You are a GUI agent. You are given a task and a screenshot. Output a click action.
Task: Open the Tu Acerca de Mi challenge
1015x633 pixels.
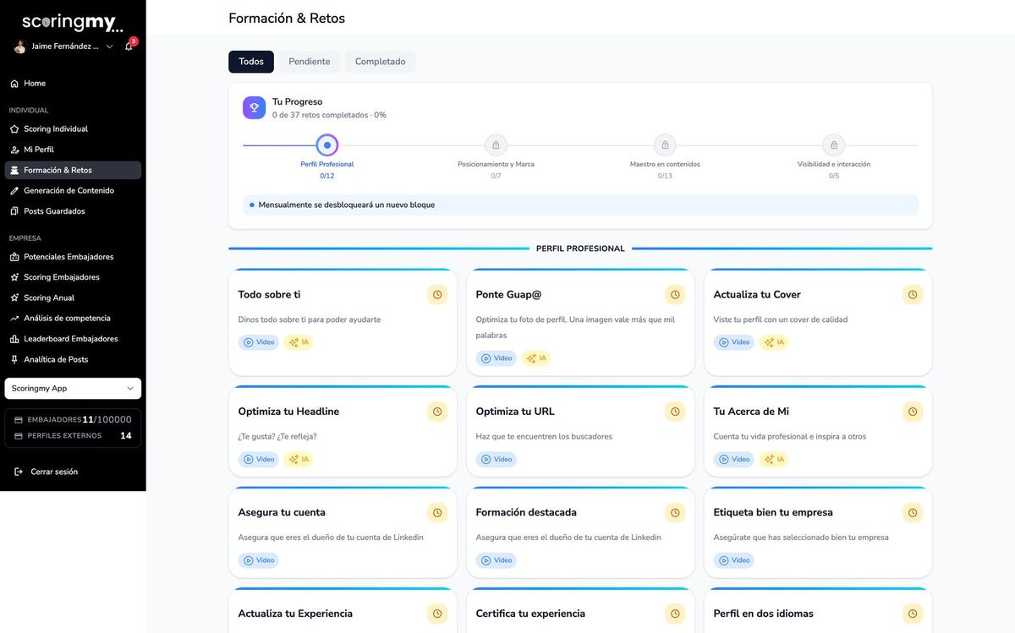pyautogui.click(x=818, y=431)
